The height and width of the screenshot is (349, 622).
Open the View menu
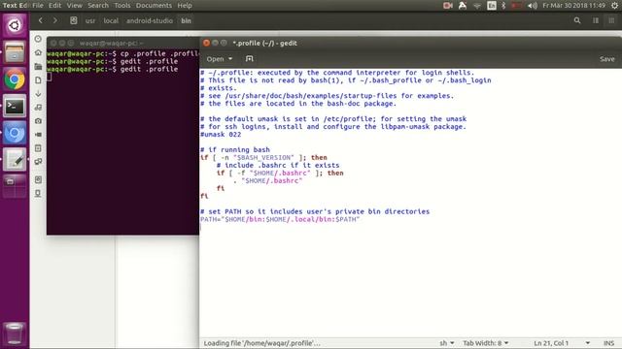pos(74,6)
